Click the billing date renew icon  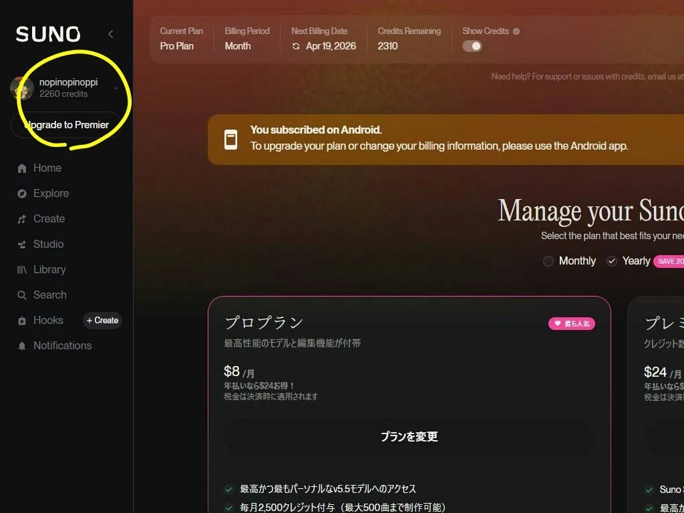(x=296, y=46)
